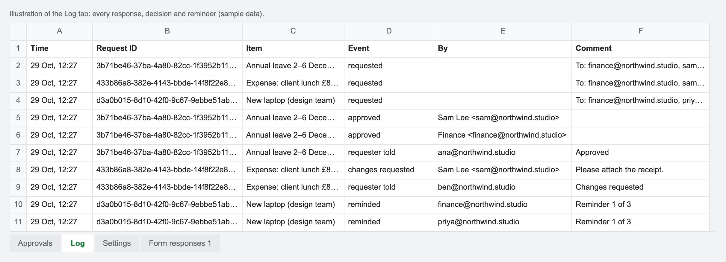
Task: Click 'Sam Lee <sam@northwind.studio>' in row 5
Action: [x=503, y=118]
